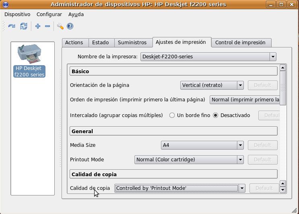
Task: Click the curved arrow toolbar icon
Action: click(12, 26)
